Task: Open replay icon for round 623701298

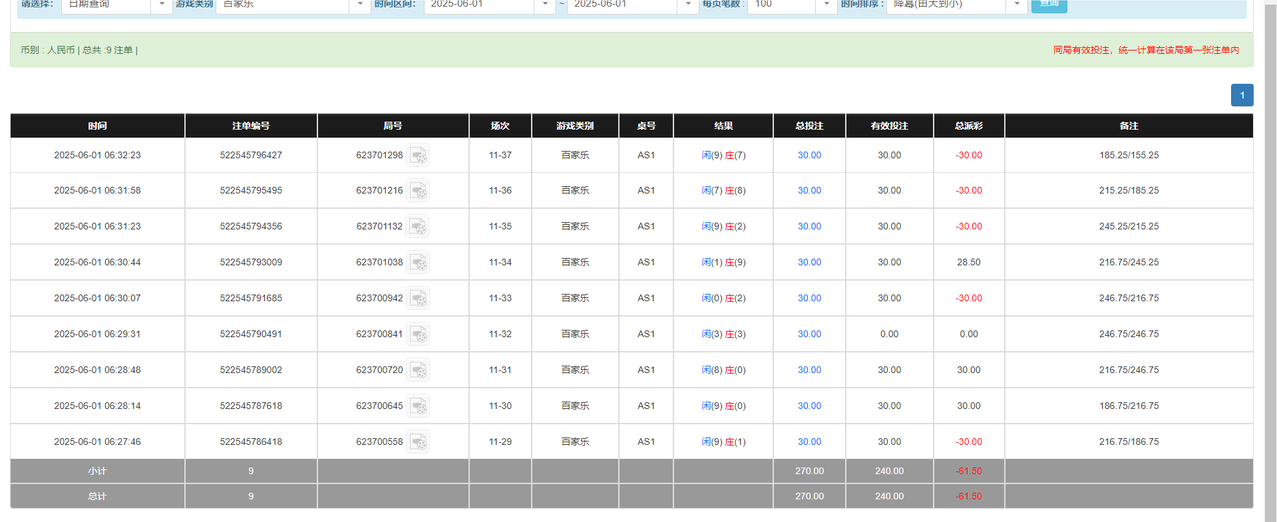Action: [418, 156]
